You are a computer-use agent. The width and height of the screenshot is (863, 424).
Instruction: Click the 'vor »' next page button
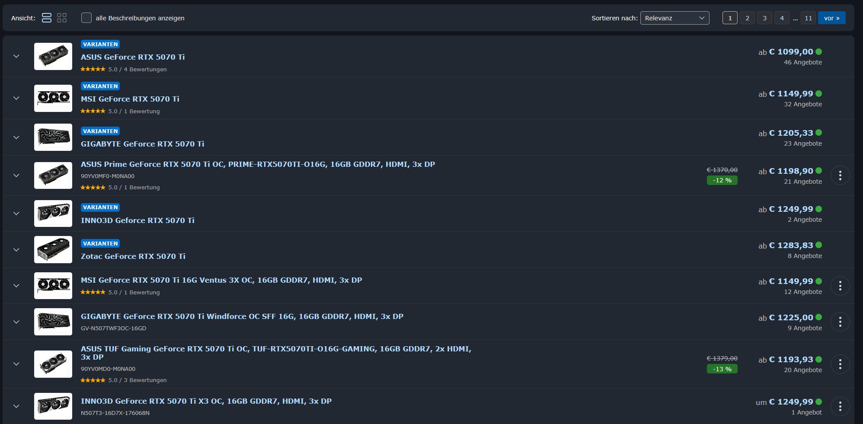coord(831,18)
